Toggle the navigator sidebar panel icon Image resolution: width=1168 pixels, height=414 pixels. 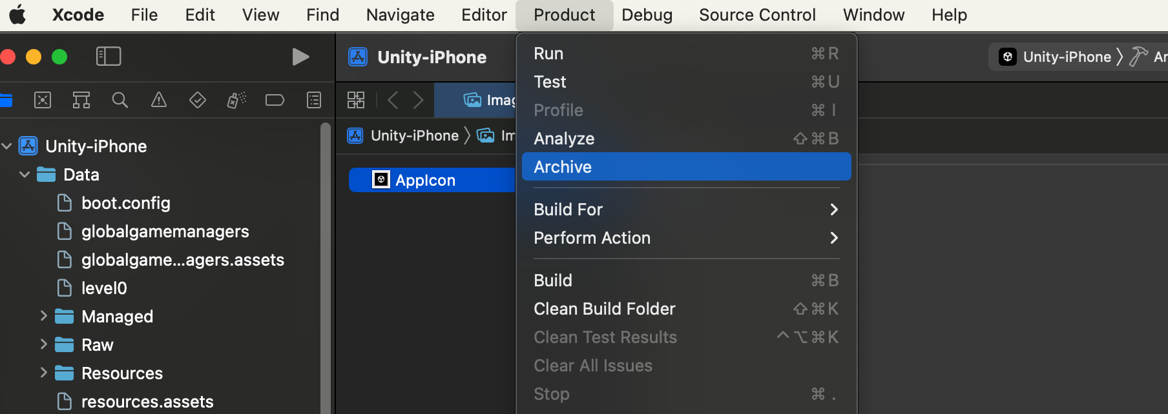tap(109, 57)
